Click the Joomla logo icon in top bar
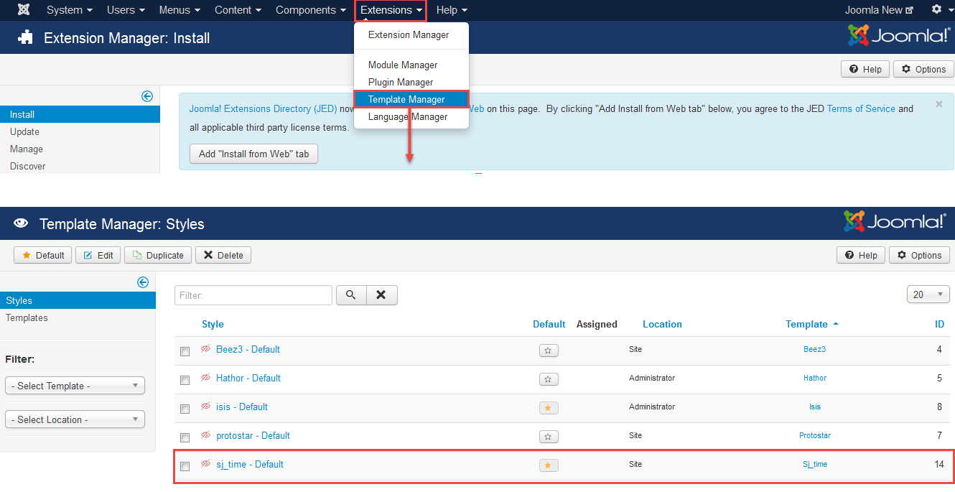The height and width of the screenshot is (492, 955). 24,10
